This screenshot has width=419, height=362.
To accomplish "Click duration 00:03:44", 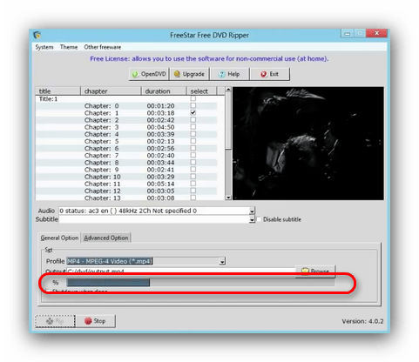I will pos(160,163).
